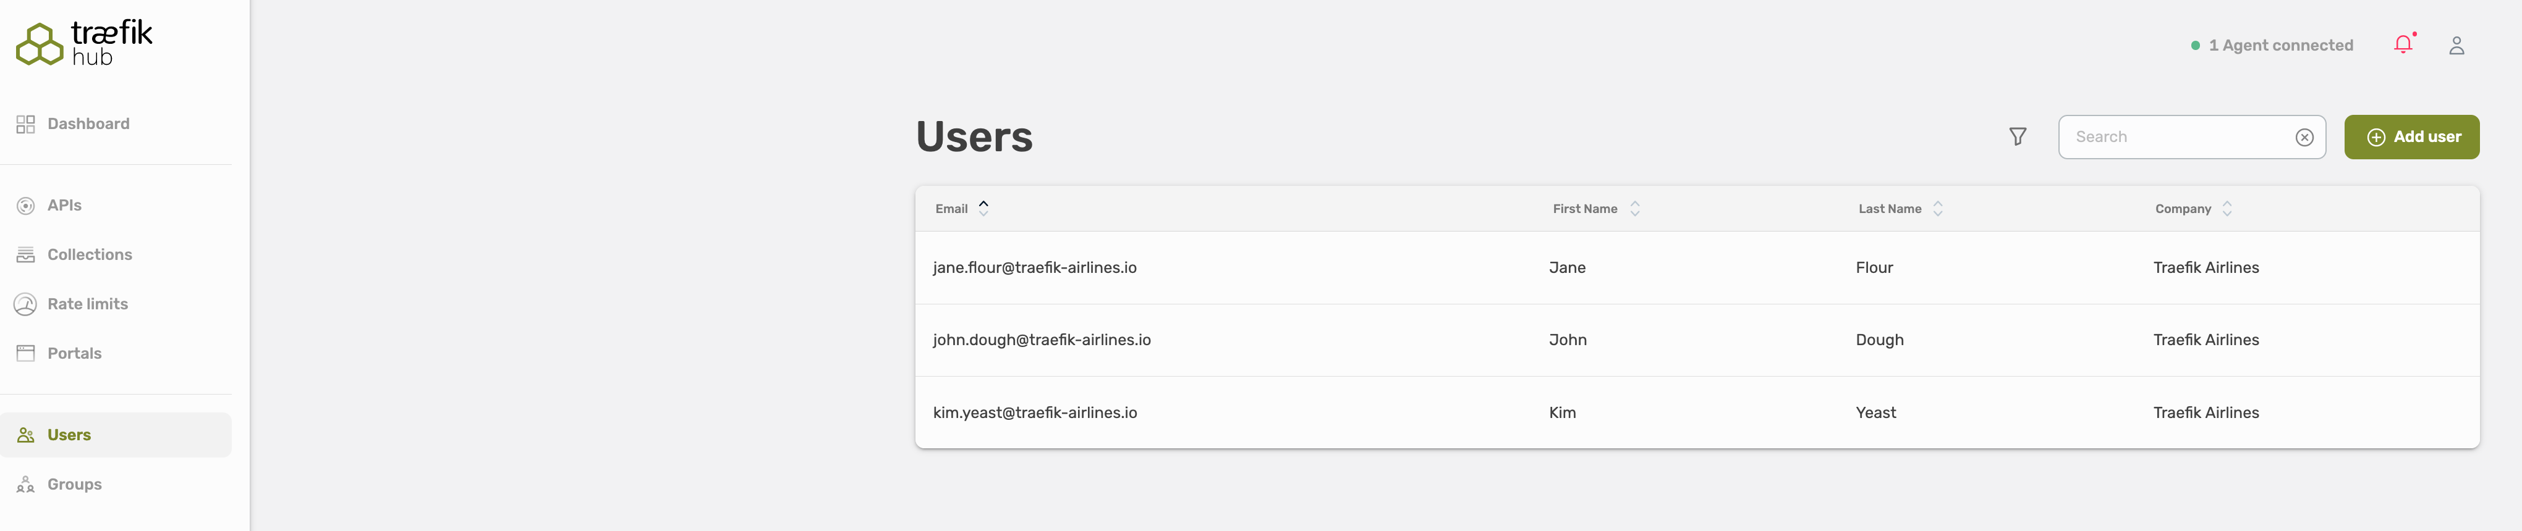Viewport: 2522px width, 531px height.
Task: Open the Dashboard panel icon
Action: [25, 123]
